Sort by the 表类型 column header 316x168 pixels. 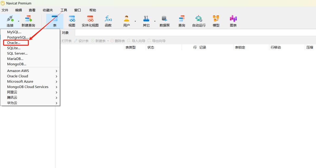click(131, 47)
